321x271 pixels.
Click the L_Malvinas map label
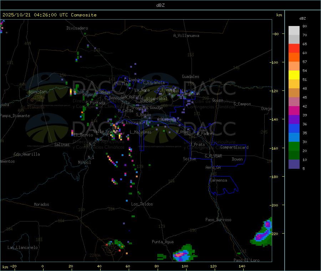141,132
